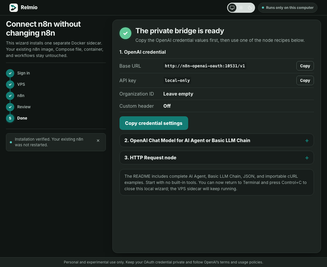
Task: Click Custom header 'Off' value
Action: tap(167, 106)
